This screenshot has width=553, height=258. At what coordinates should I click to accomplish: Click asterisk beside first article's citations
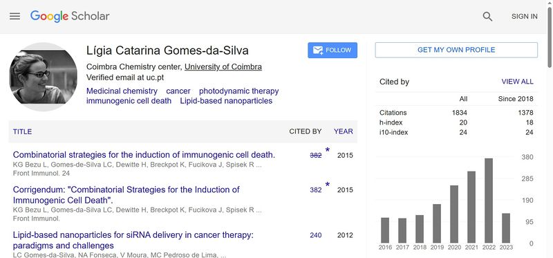[x=327, y=150]
